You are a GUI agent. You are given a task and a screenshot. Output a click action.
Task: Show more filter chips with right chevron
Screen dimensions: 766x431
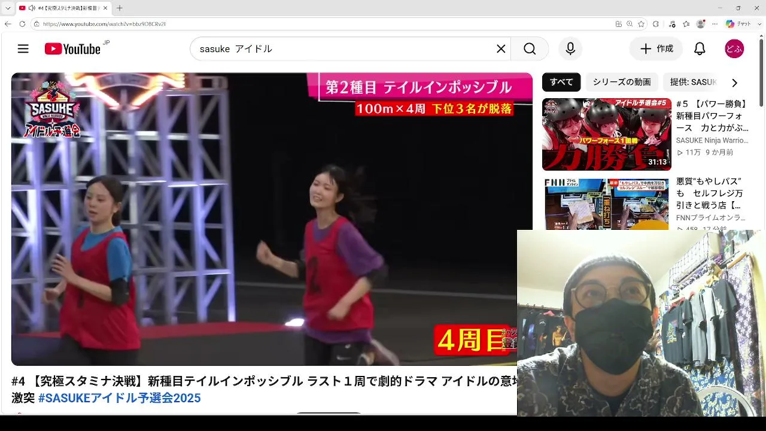(734, 83)
